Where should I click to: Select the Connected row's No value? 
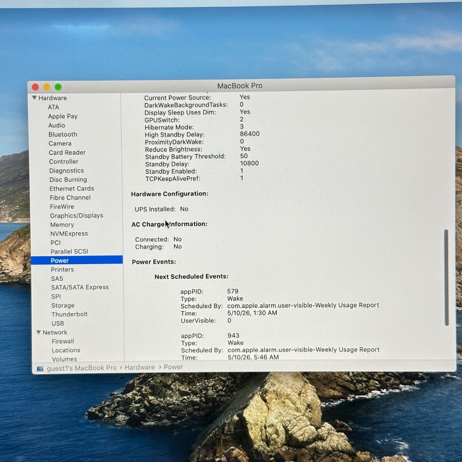(x=177, y=239)
